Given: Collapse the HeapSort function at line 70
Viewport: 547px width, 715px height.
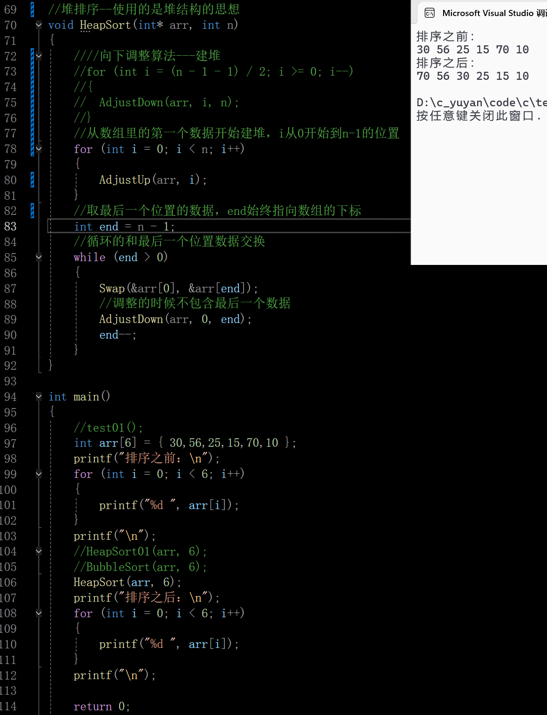Looking at the screenshot, I should [39, 25].
